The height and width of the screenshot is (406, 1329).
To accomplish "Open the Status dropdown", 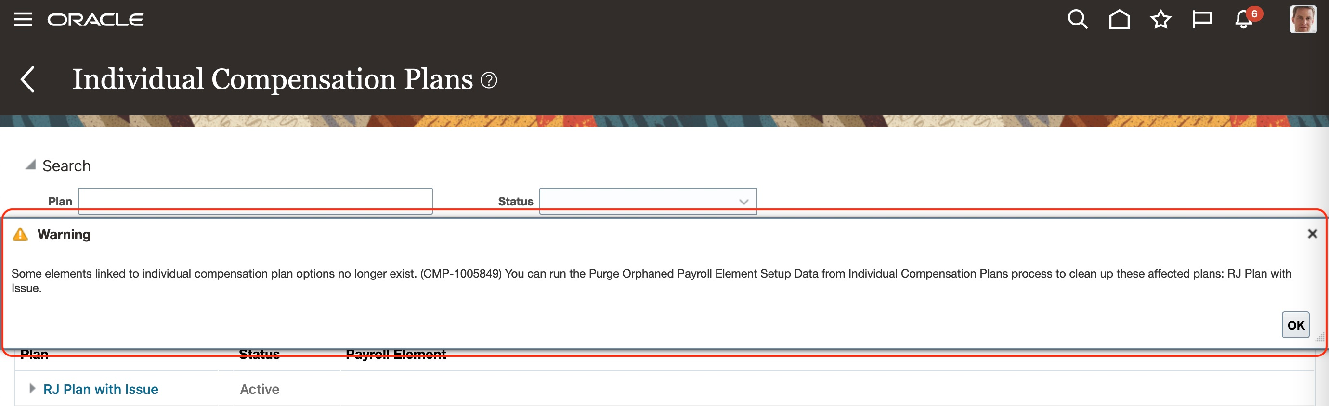I will [743, 202].
